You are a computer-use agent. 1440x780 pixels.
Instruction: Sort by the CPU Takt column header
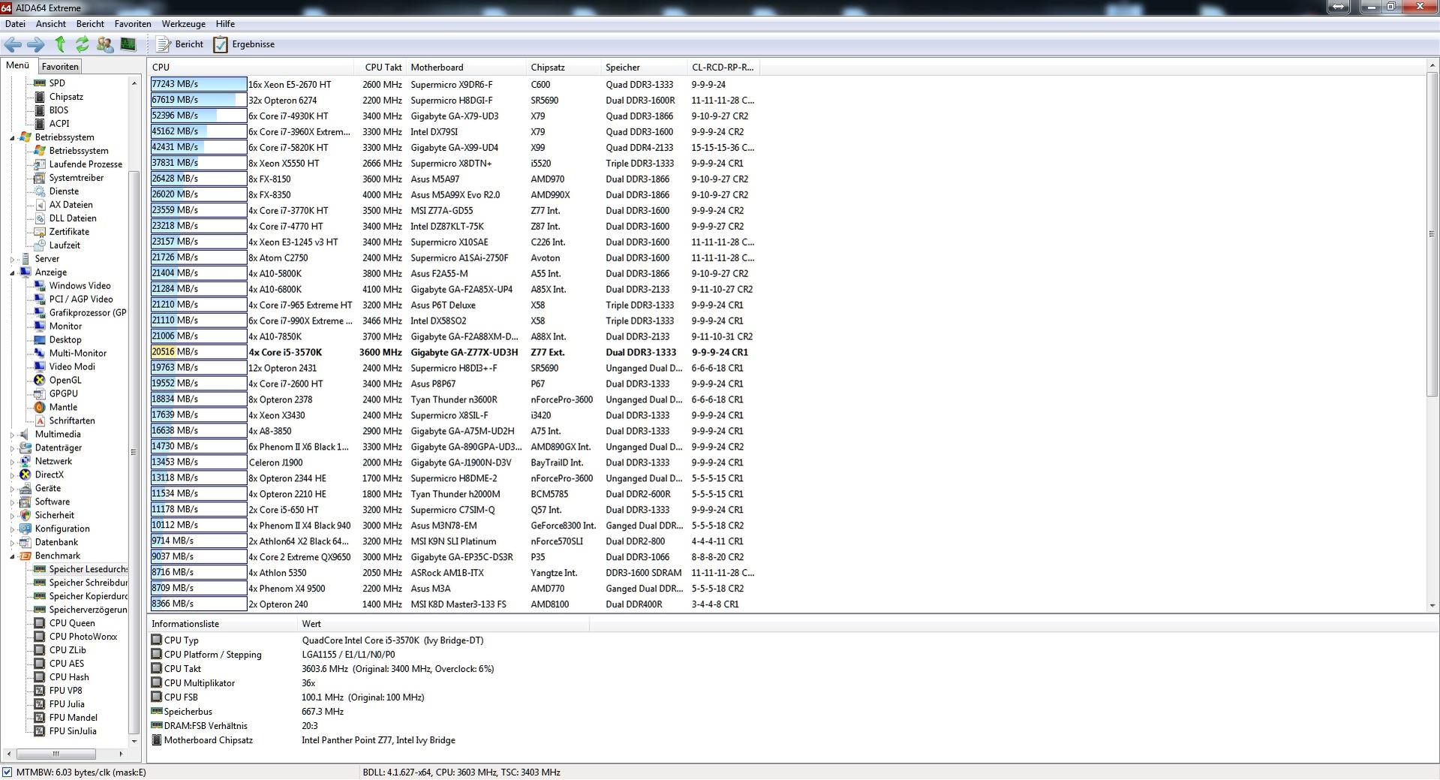pyautogui.click(x=380, y=68)
